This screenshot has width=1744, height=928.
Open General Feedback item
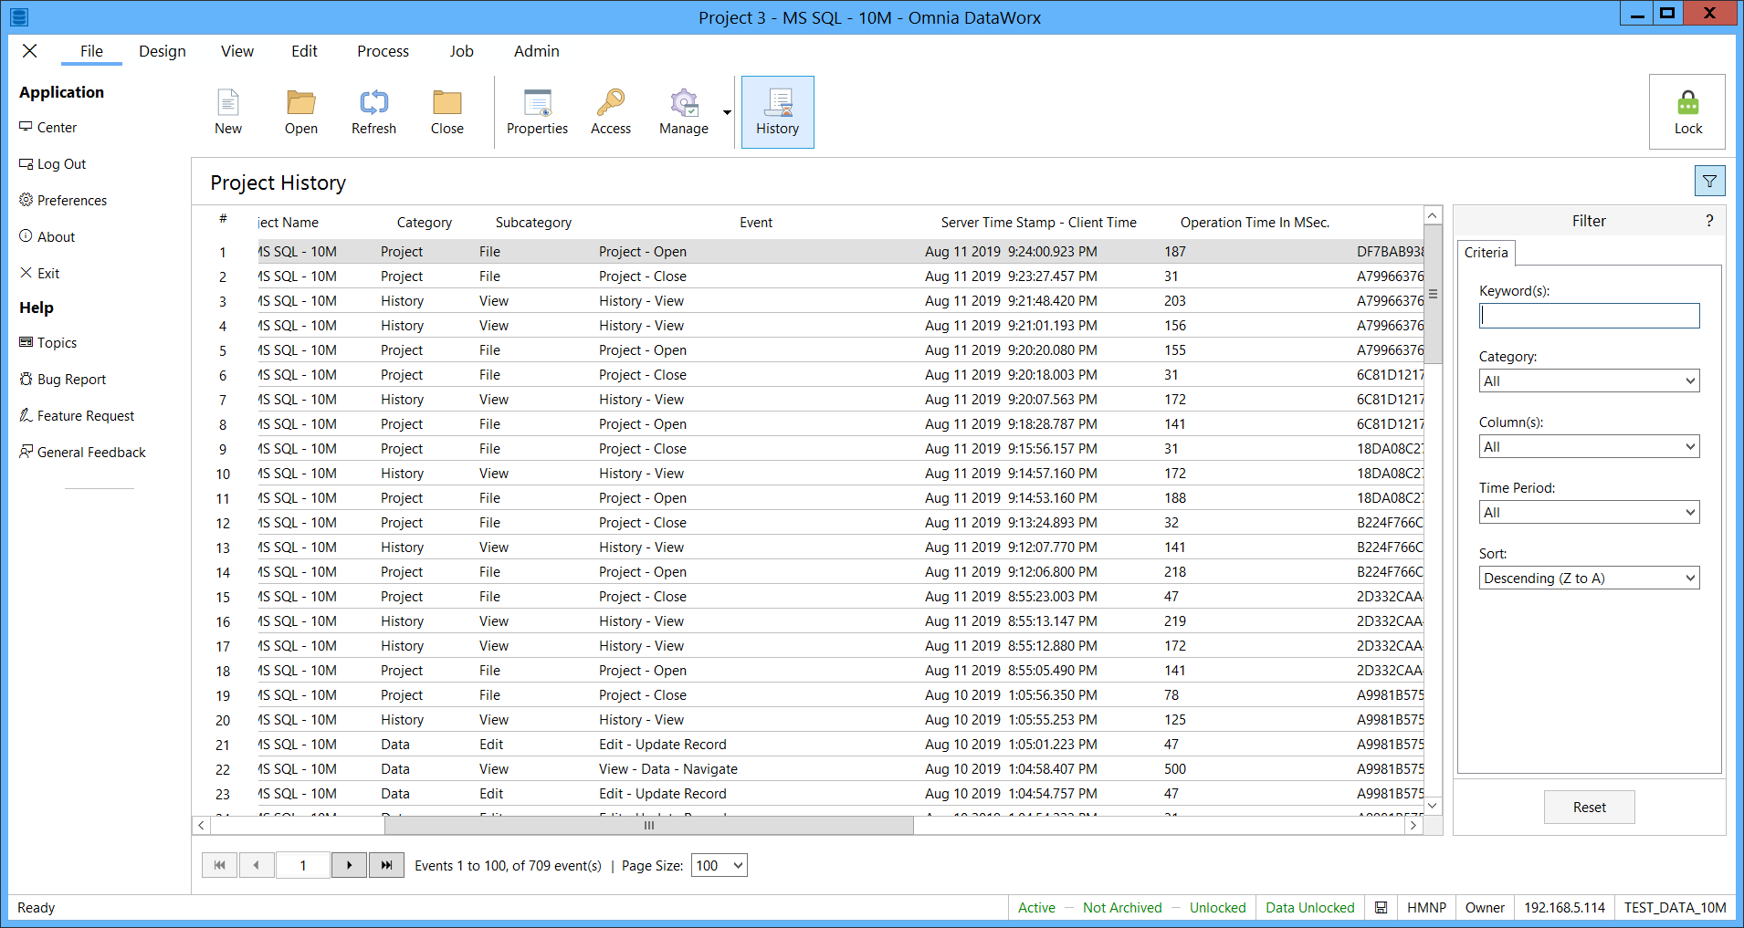point(83,453)
